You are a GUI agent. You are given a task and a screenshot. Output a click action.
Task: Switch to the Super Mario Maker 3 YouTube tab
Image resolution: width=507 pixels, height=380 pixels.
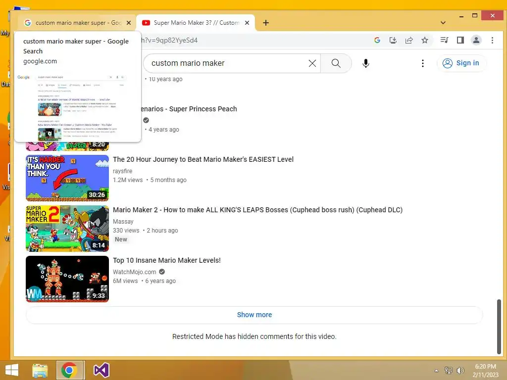pyautogui.click(x=196, y=23)
